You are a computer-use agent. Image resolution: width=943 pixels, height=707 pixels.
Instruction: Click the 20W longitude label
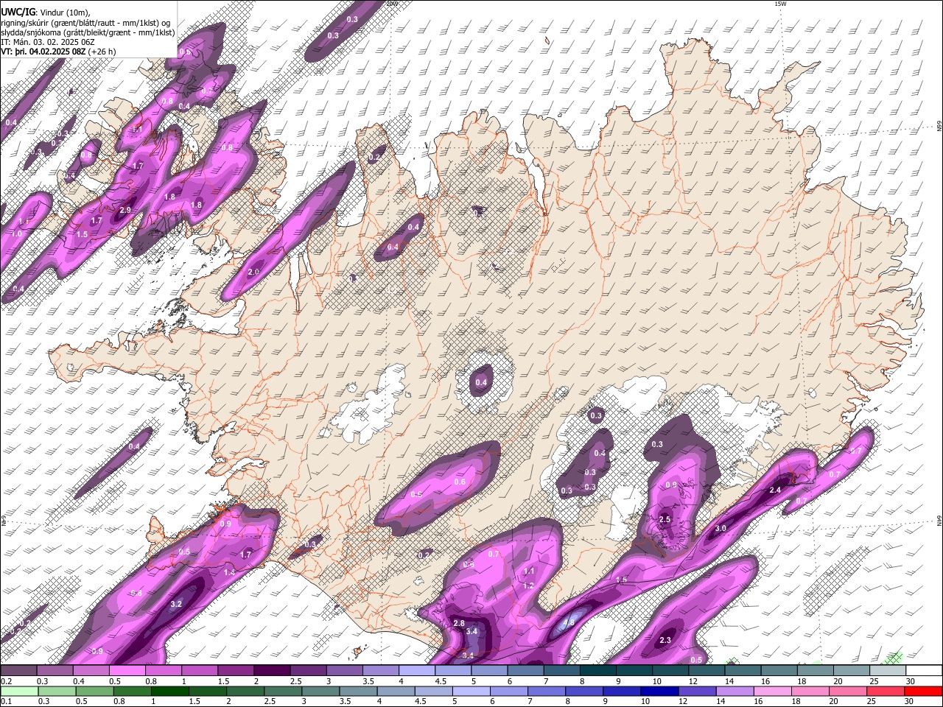coord(392,4)
